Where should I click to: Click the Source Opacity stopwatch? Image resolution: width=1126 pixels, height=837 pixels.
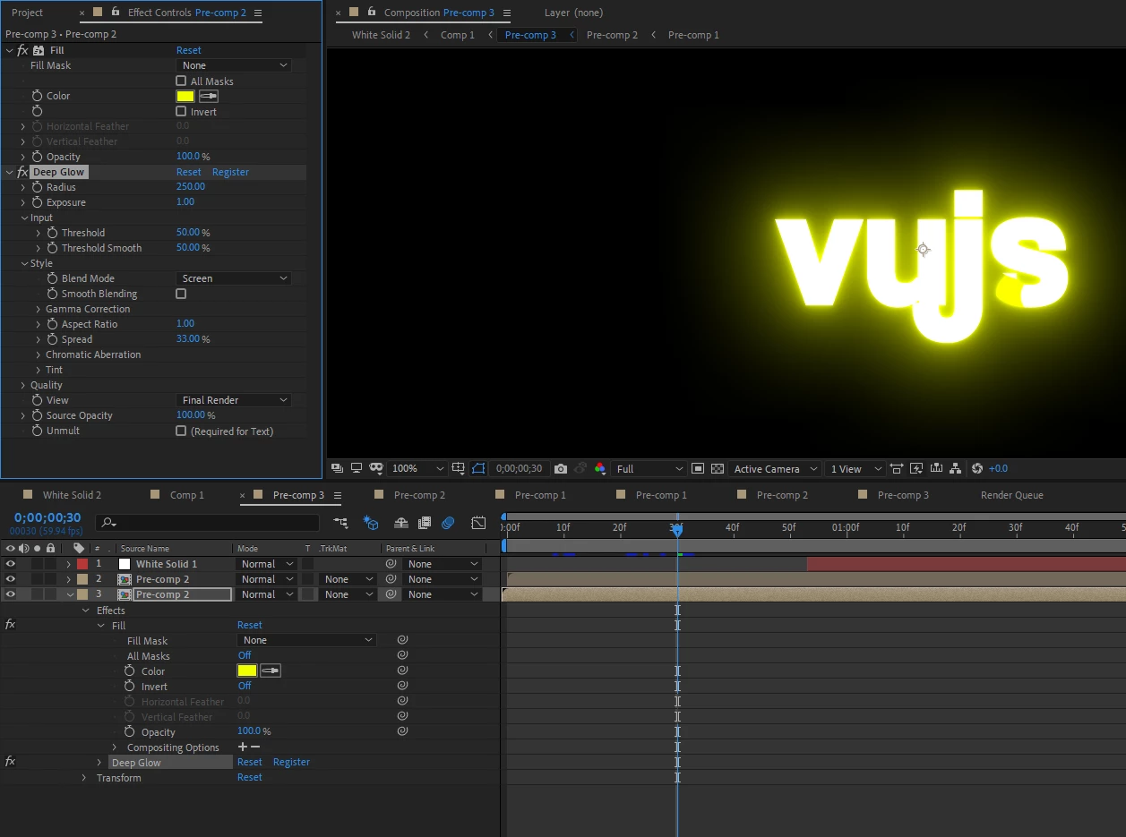pyautogui.click(x=38, y=415)
